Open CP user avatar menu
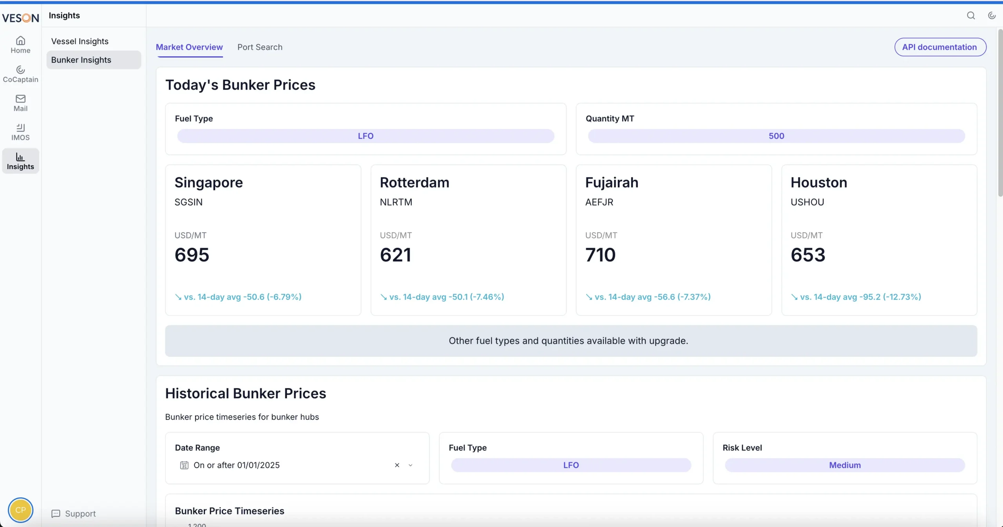The width and height of the screenshot is (1003, 527). (20, 510)
